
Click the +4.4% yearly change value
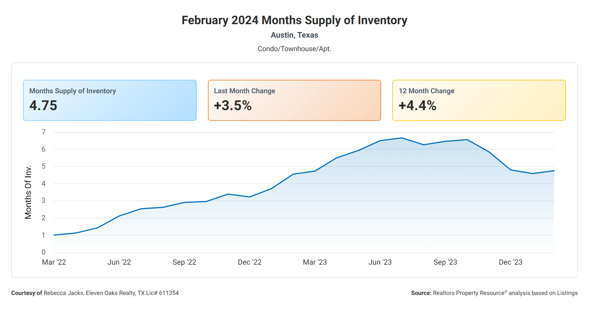click(417, 106)
